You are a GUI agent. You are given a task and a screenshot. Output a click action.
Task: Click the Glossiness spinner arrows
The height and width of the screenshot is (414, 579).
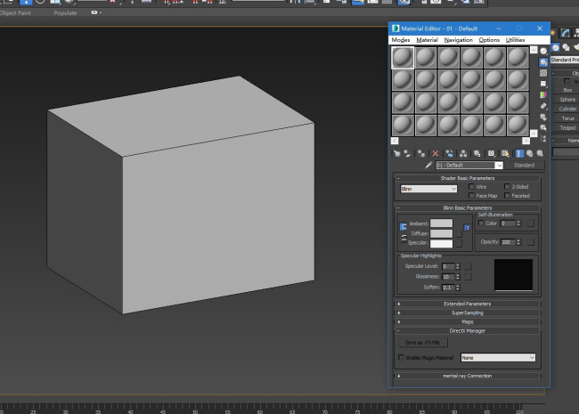point(458,277)
